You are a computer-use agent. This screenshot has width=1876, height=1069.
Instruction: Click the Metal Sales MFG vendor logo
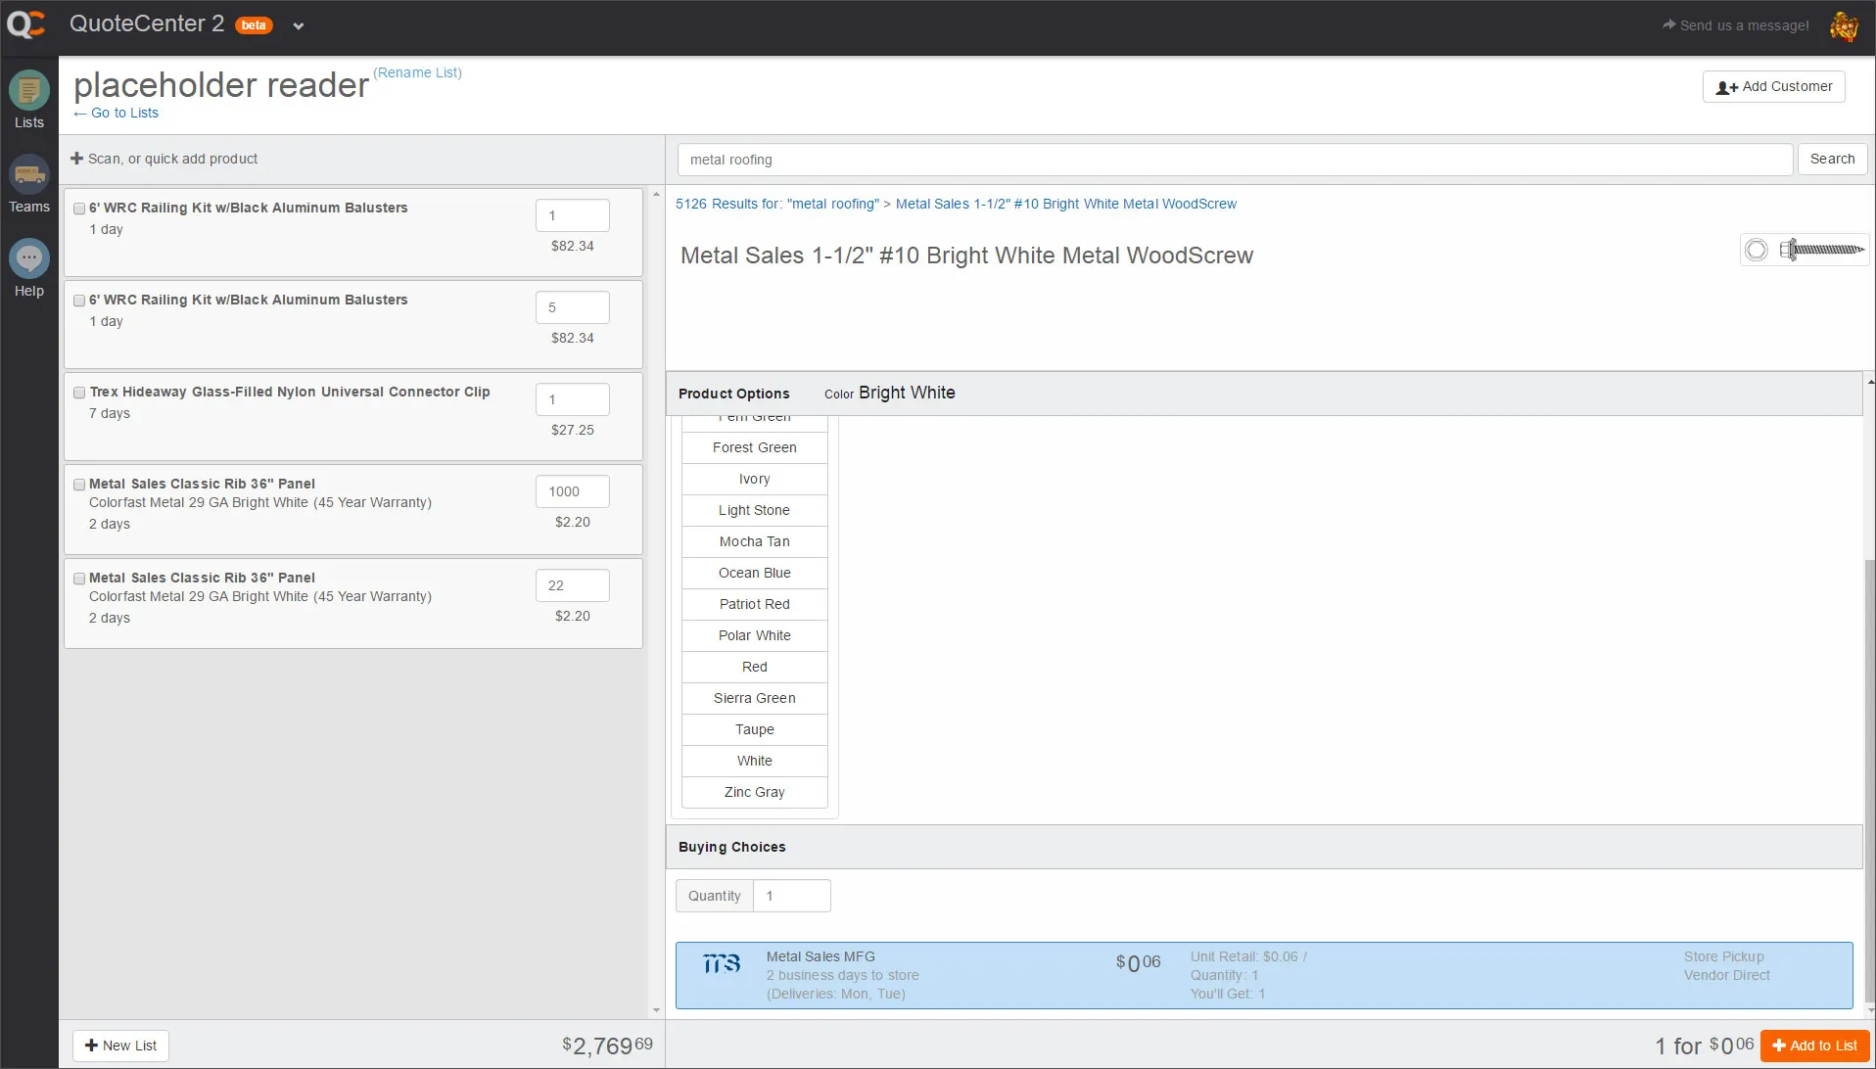722,964
